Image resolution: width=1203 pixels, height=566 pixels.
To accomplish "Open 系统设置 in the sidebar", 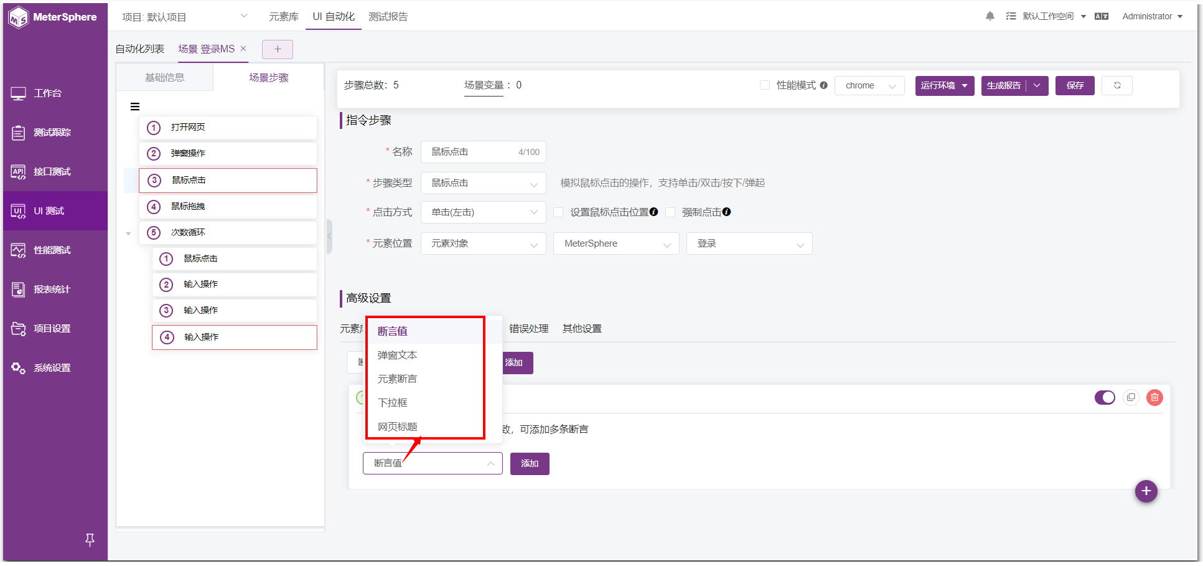I will pos(55,368).
